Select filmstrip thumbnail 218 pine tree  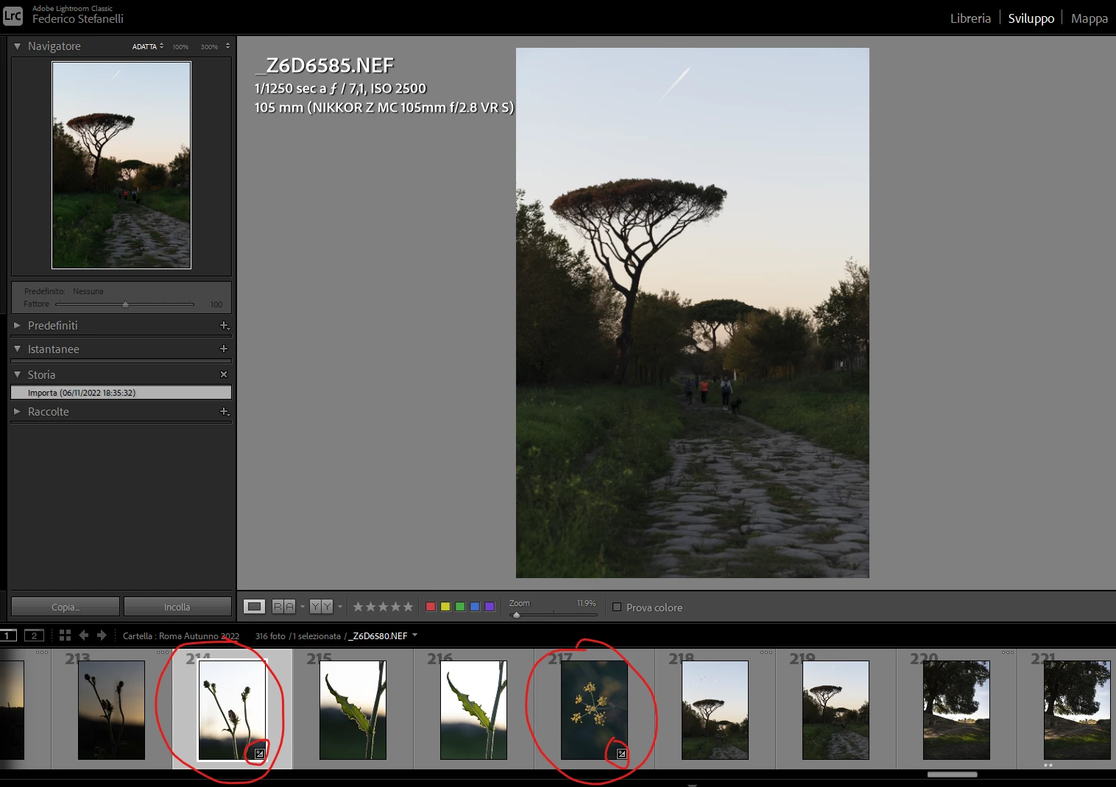click(x=715, y=710)
